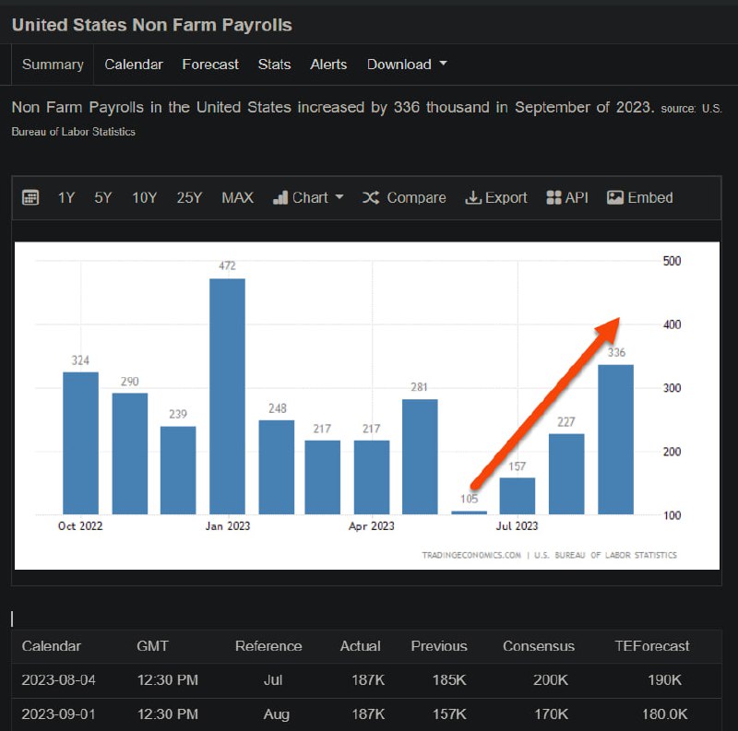Open the Stats tab
The image size is (738, 731).
(274, 65)
